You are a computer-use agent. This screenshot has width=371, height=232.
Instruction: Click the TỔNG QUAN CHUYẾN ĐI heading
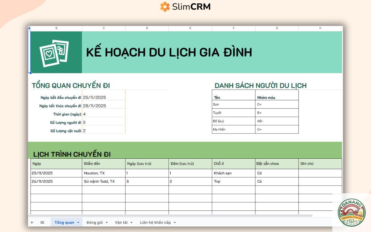point(71,85)
